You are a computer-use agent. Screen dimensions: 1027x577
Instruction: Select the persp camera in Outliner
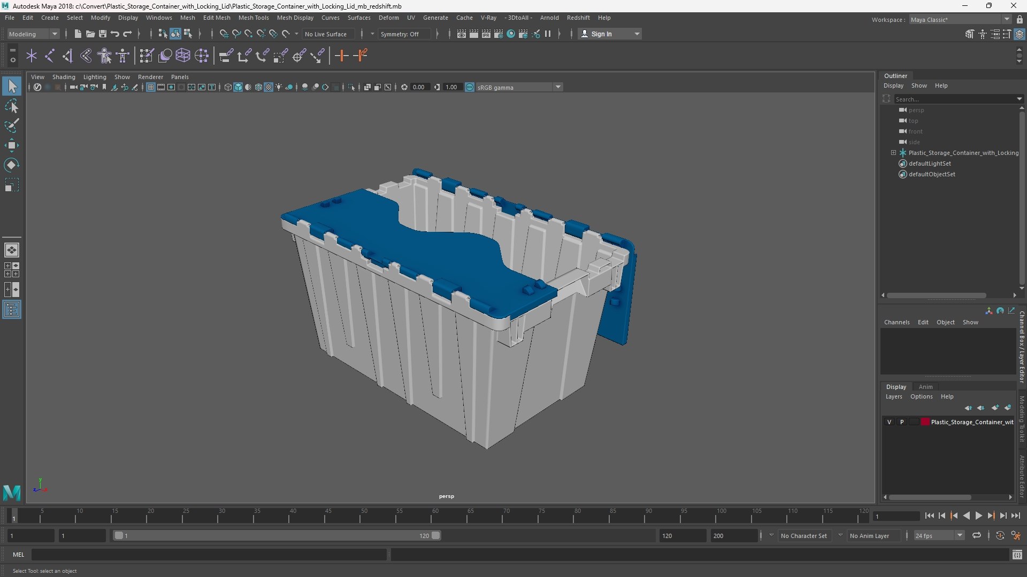[x=916, y=110]
